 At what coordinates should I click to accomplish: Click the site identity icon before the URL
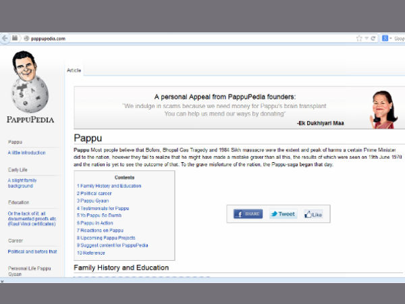[26, 39]
